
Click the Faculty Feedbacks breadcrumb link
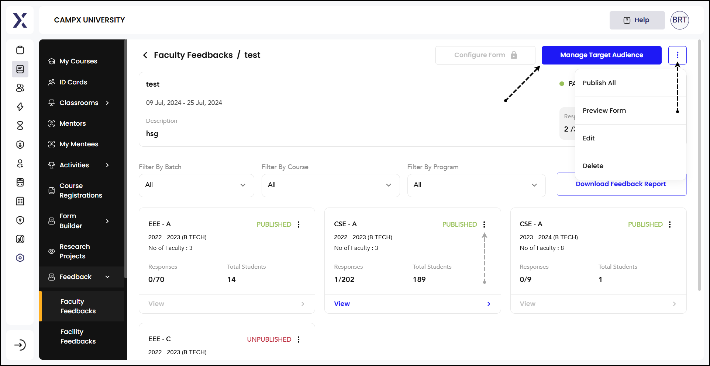pyautogui.click(x=193, y=55)
